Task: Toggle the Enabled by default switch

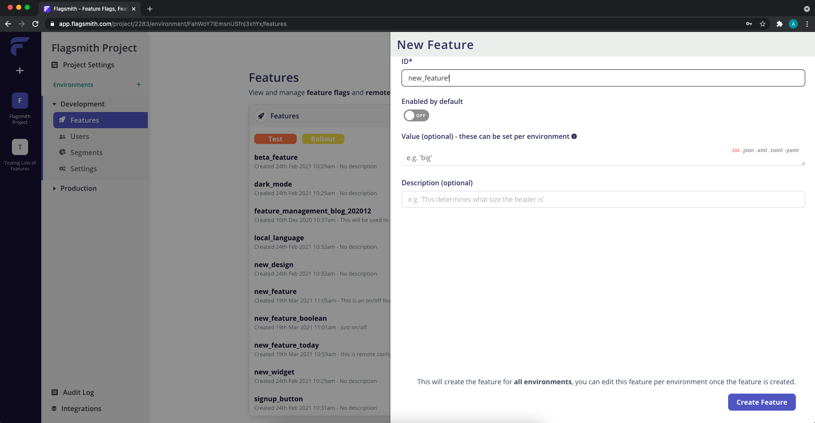Action: [416, 115]
